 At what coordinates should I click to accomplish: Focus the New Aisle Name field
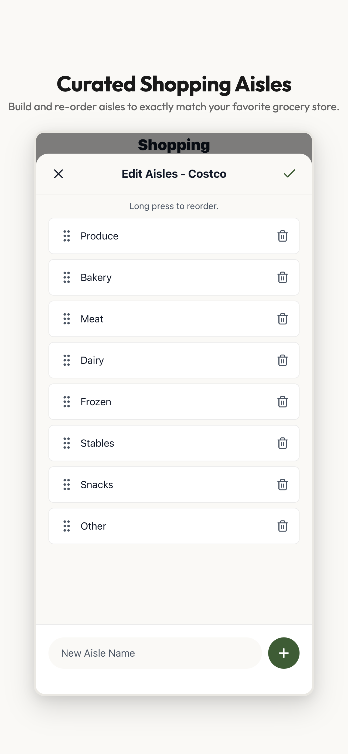point(155,653)
